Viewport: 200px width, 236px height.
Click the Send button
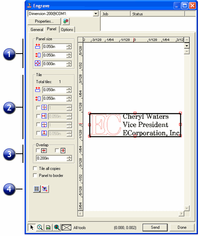[x=155, y=227]
